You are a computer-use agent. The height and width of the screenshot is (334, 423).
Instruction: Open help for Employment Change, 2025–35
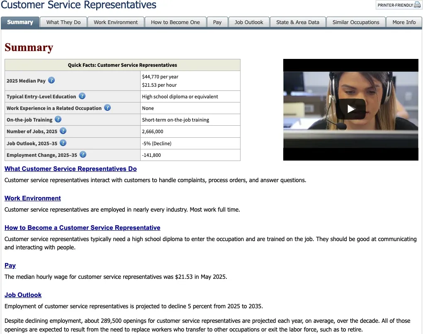[83, 154]
